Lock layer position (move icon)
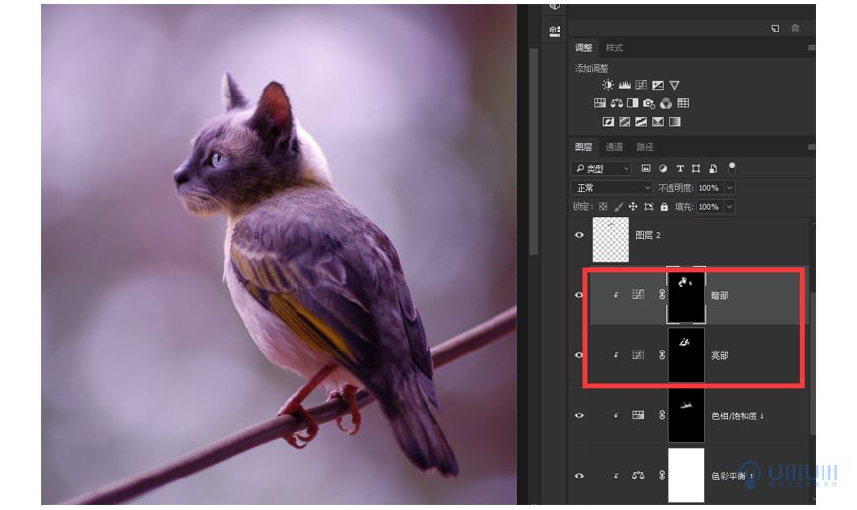 (x=633, y=207)
